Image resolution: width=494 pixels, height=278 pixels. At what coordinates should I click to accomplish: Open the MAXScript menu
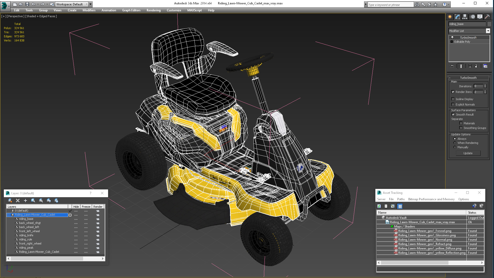[195, 10]
